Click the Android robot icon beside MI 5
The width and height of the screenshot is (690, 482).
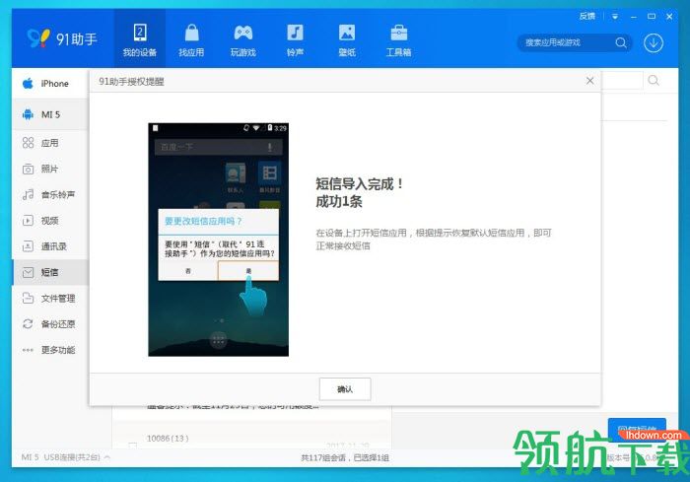pyautogui.click(x=28, y=114)
